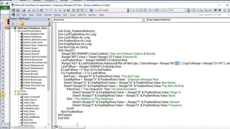Open the blue Help question mark icon
The height and width of the screenshot is (129, 230).
pos(91,10)
